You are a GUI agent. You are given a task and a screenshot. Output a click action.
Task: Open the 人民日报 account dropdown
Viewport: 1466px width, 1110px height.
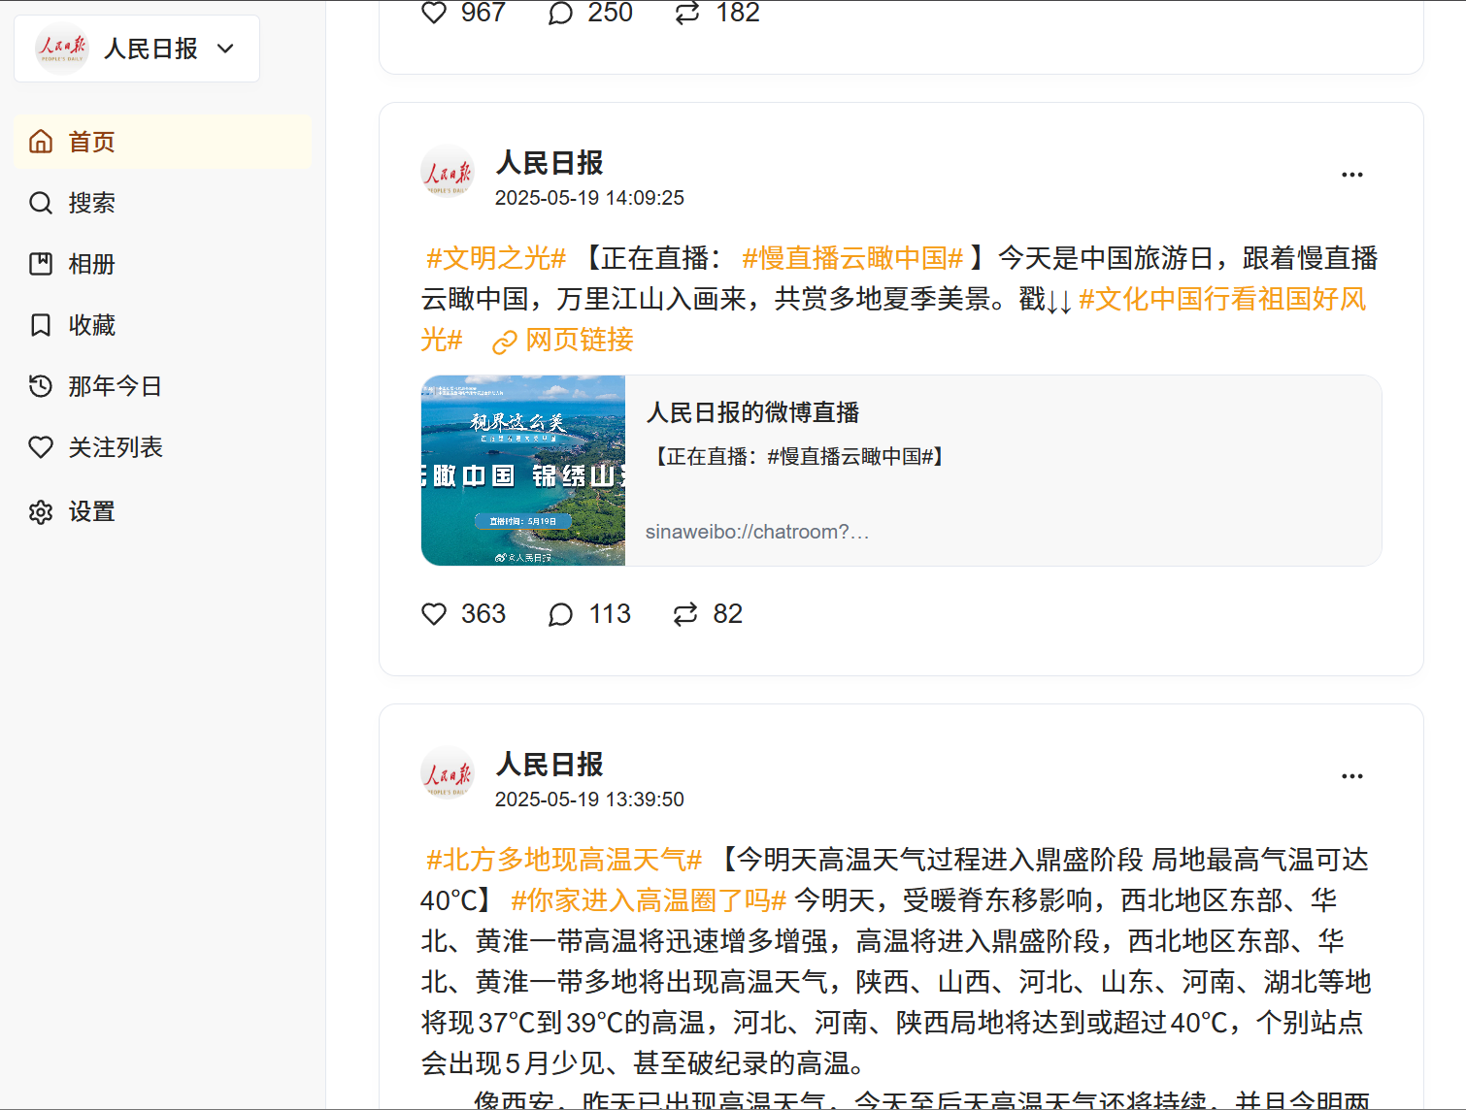click(137, 49)
